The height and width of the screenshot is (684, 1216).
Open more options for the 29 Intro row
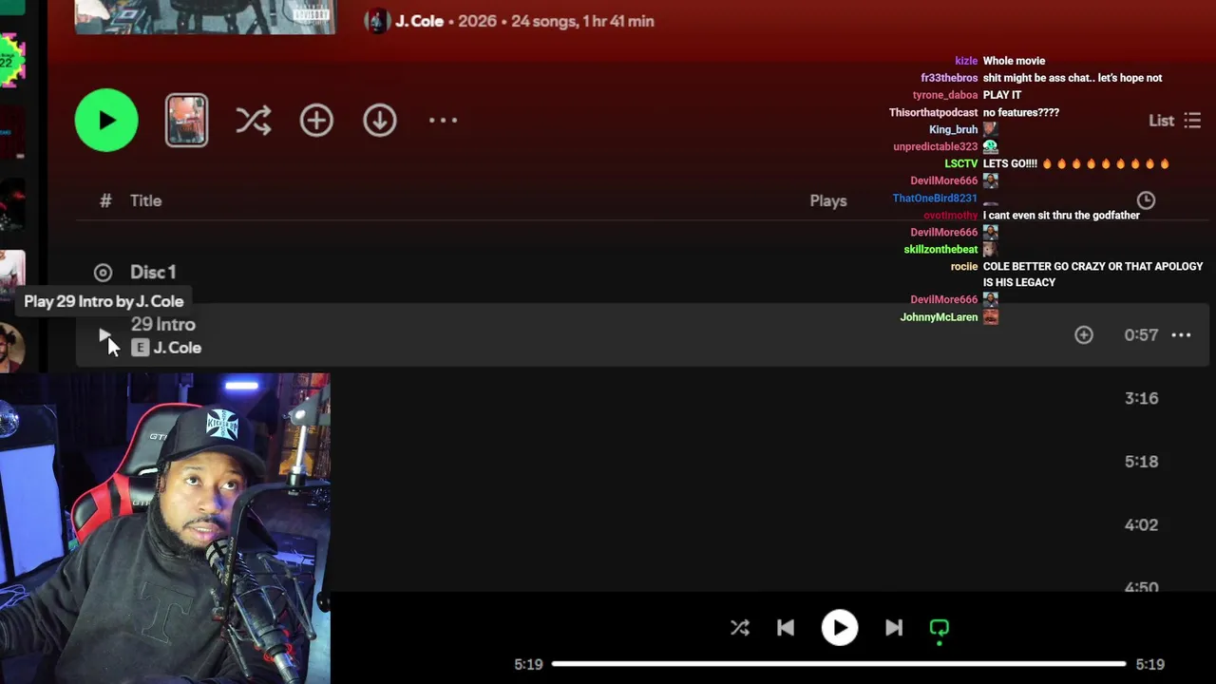1181,334
